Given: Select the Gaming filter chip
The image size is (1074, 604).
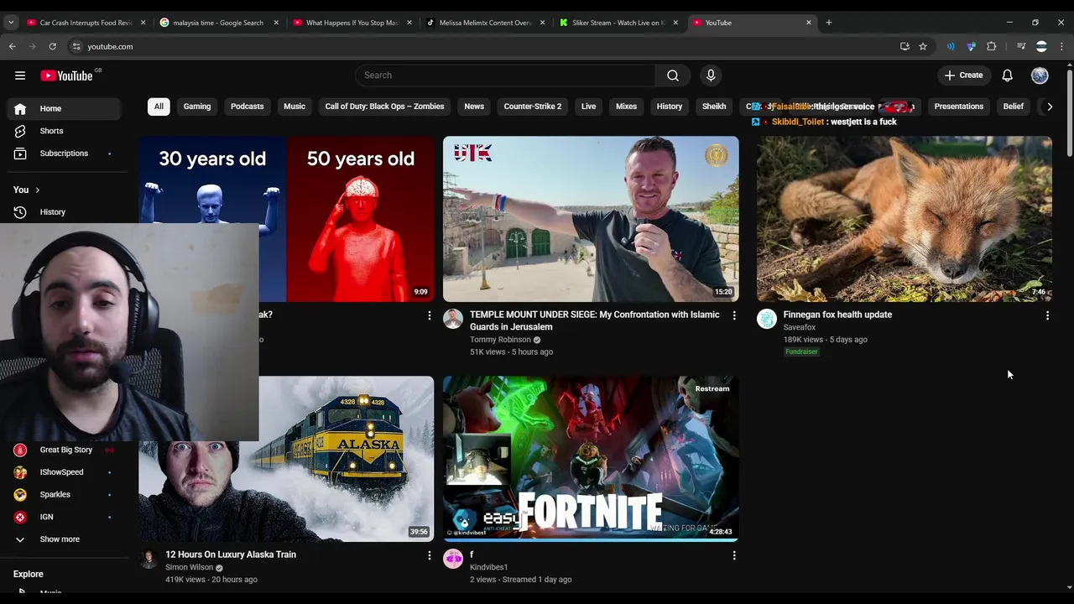Looking at the screenshot, I should pos(197,107).
